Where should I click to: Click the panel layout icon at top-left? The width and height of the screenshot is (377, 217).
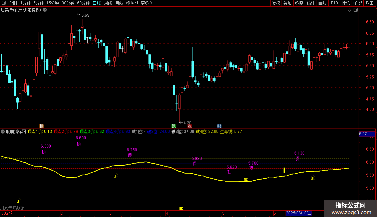pyautogui.click(x=4, y=3)
